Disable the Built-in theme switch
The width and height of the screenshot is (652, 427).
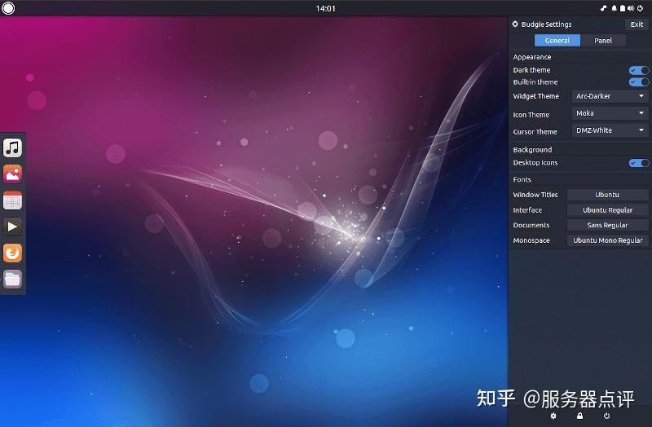(x=639, y=82)
